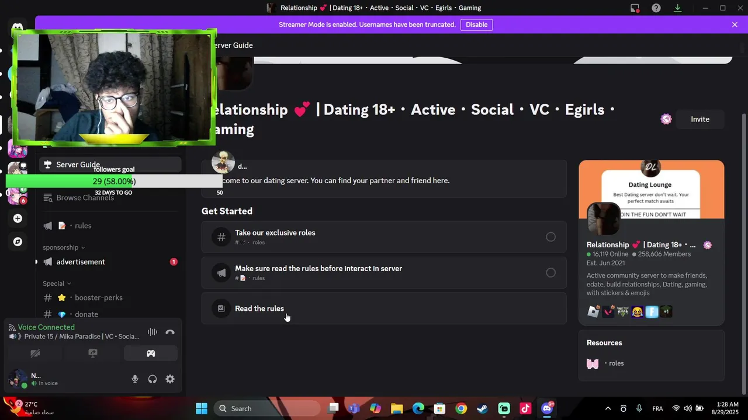Show hidden system tray icons
The image size is (748, 420).
(x=608, y=408)
